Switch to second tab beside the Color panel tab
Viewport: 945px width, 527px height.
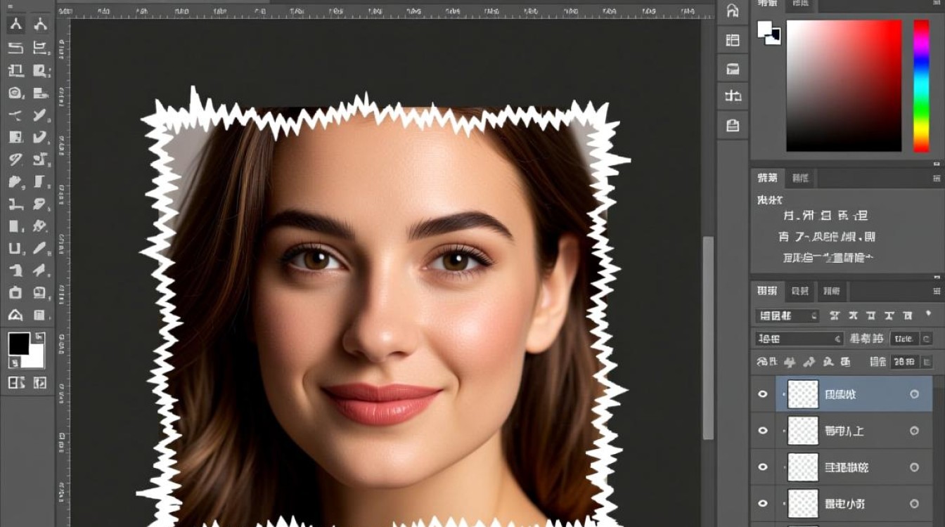pyautogui.click(x=801, y=4)
